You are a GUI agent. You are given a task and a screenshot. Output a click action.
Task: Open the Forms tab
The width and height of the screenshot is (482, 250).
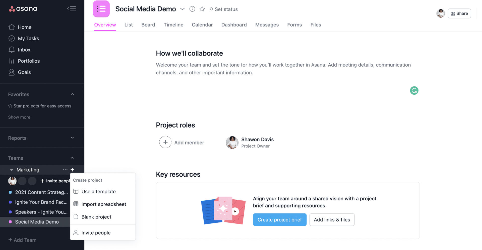coord(294,25)
